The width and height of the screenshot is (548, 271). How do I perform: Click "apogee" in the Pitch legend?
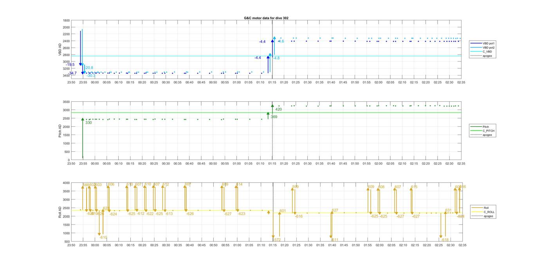click(x=481, y=135)
